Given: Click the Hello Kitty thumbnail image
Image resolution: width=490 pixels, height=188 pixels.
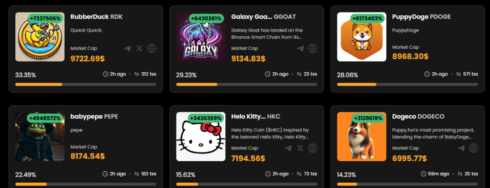Looking at the screenshot, I should pyautogui.click(x=201, y=137).
